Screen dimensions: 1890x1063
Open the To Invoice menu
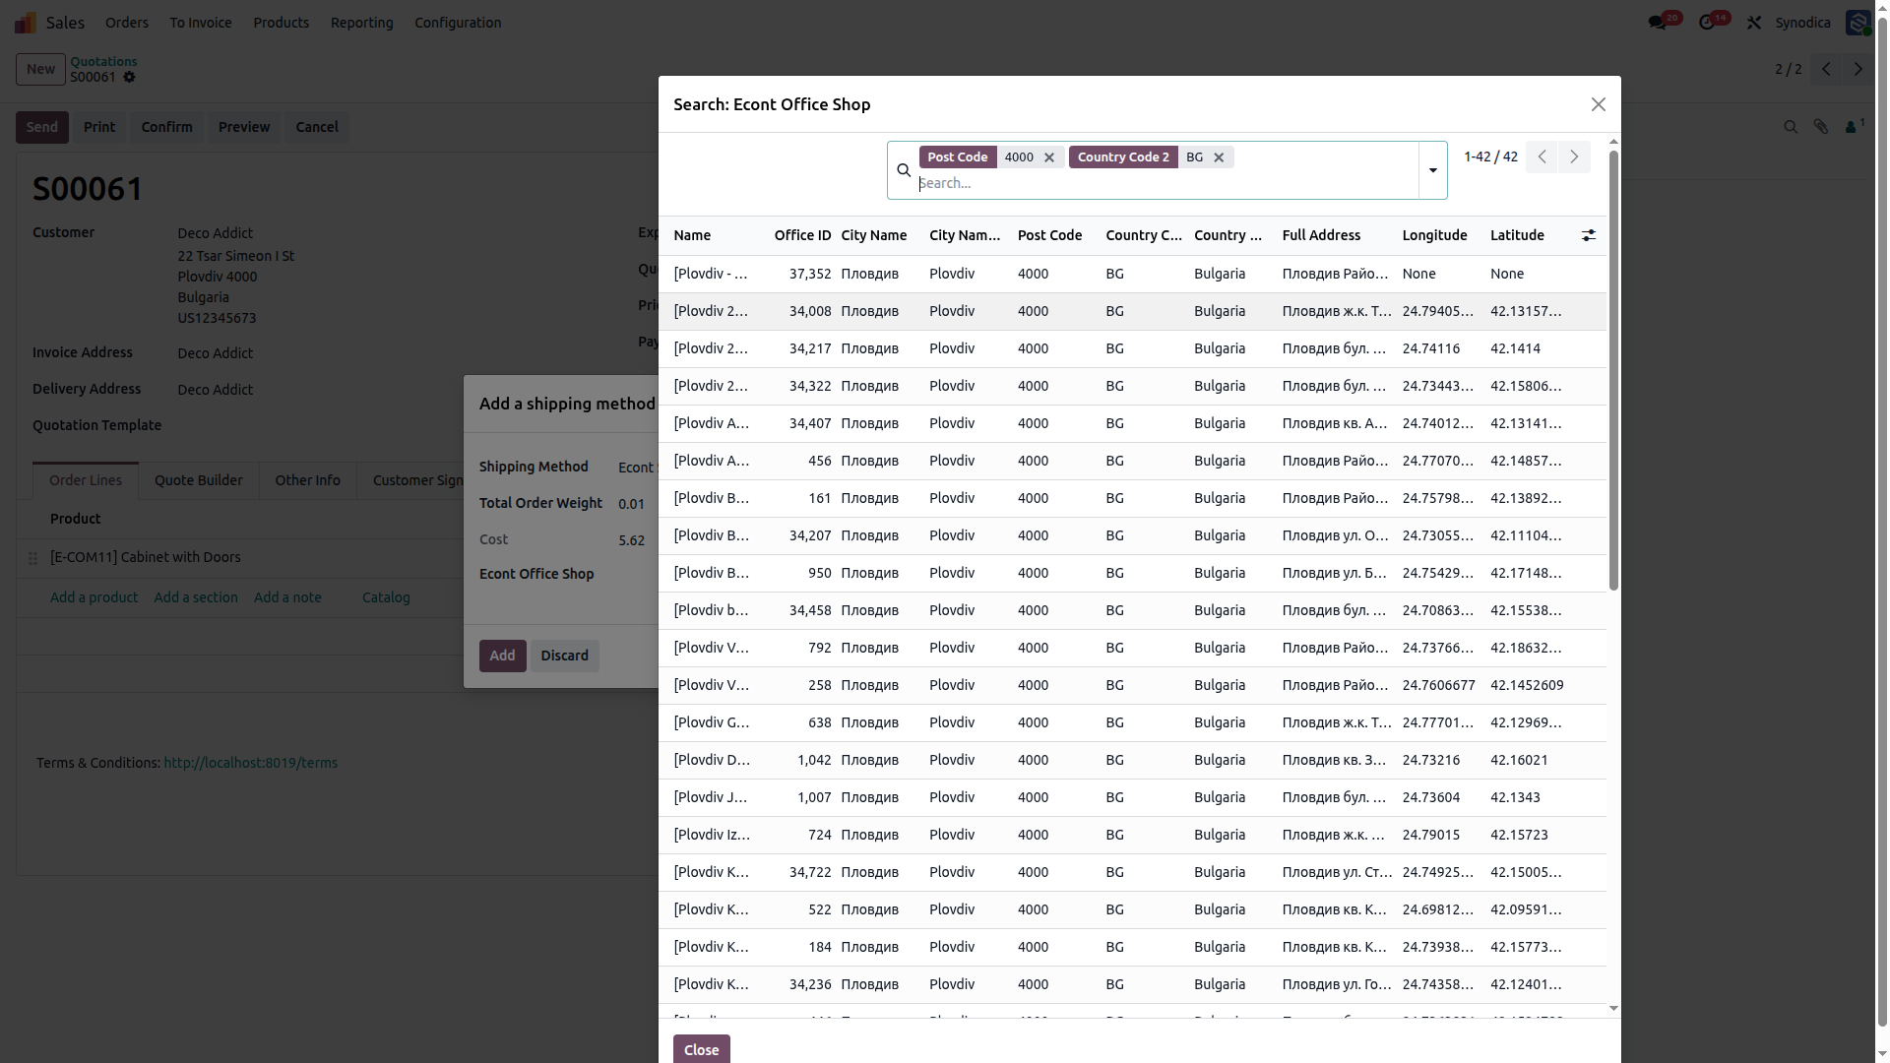pos(201,22)
